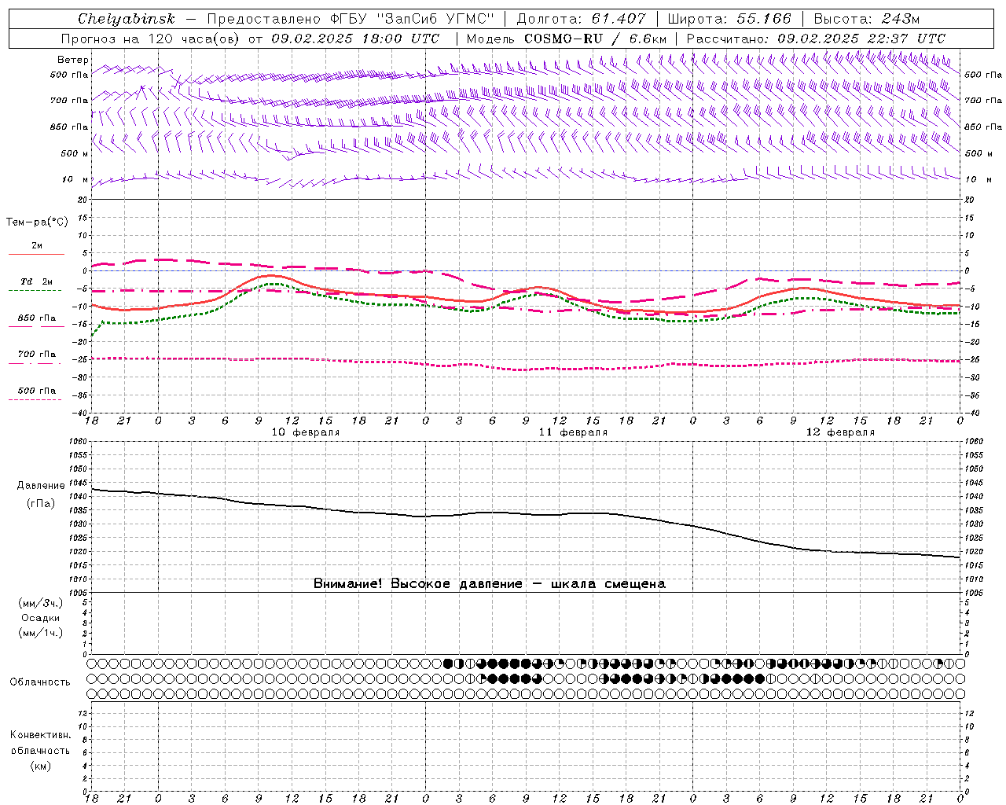
Task: Select the (мм/1ч.) precipitation unit label
Action: 41,633
